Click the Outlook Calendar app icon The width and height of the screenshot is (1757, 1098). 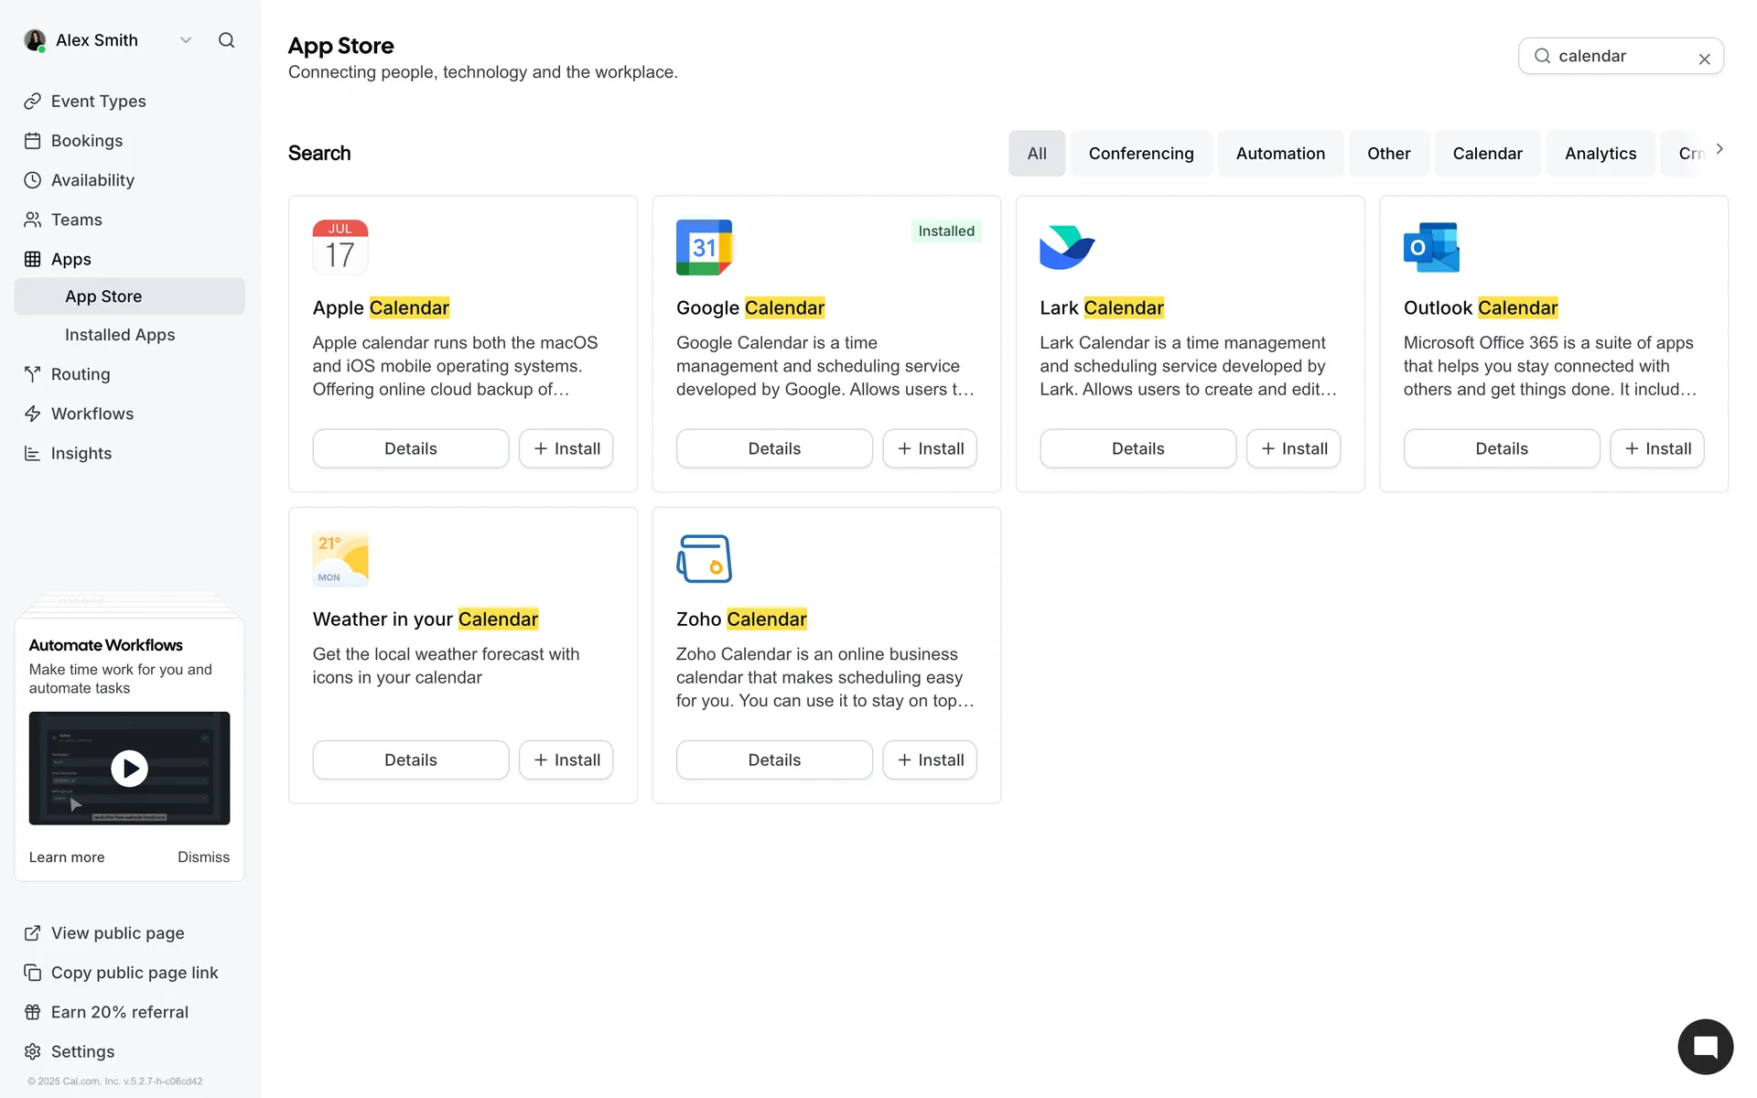pos(1431,247)
